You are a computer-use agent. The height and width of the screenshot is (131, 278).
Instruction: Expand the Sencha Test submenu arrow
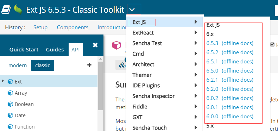196,43
